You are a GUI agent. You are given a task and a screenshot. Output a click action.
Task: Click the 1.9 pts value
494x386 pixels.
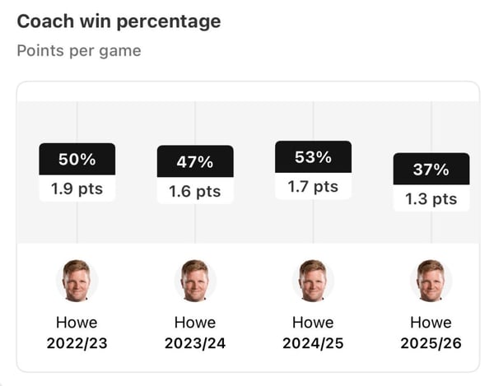(x=77, y=188)
